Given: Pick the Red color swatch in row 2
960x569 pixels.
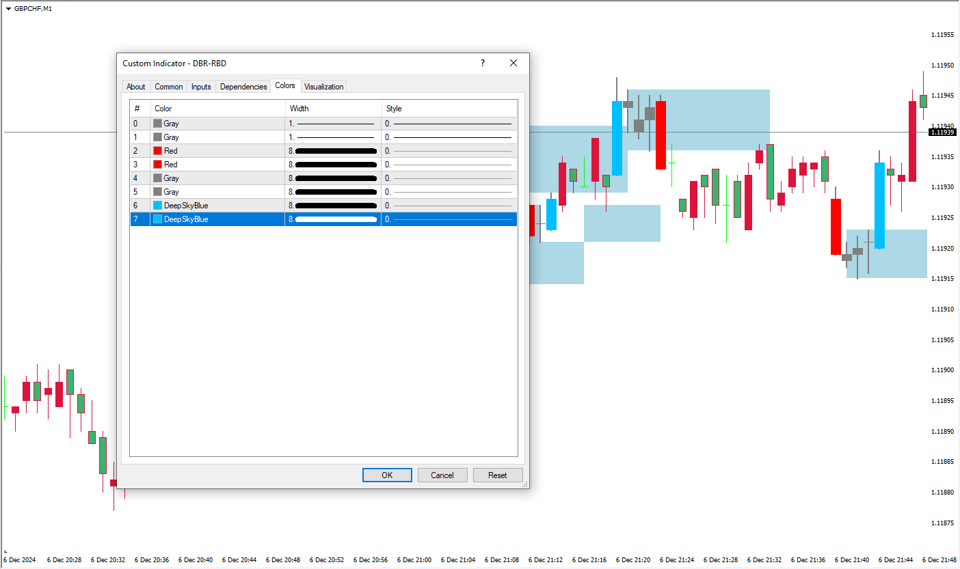Looking at the screenshot, I should click(158, 151).
